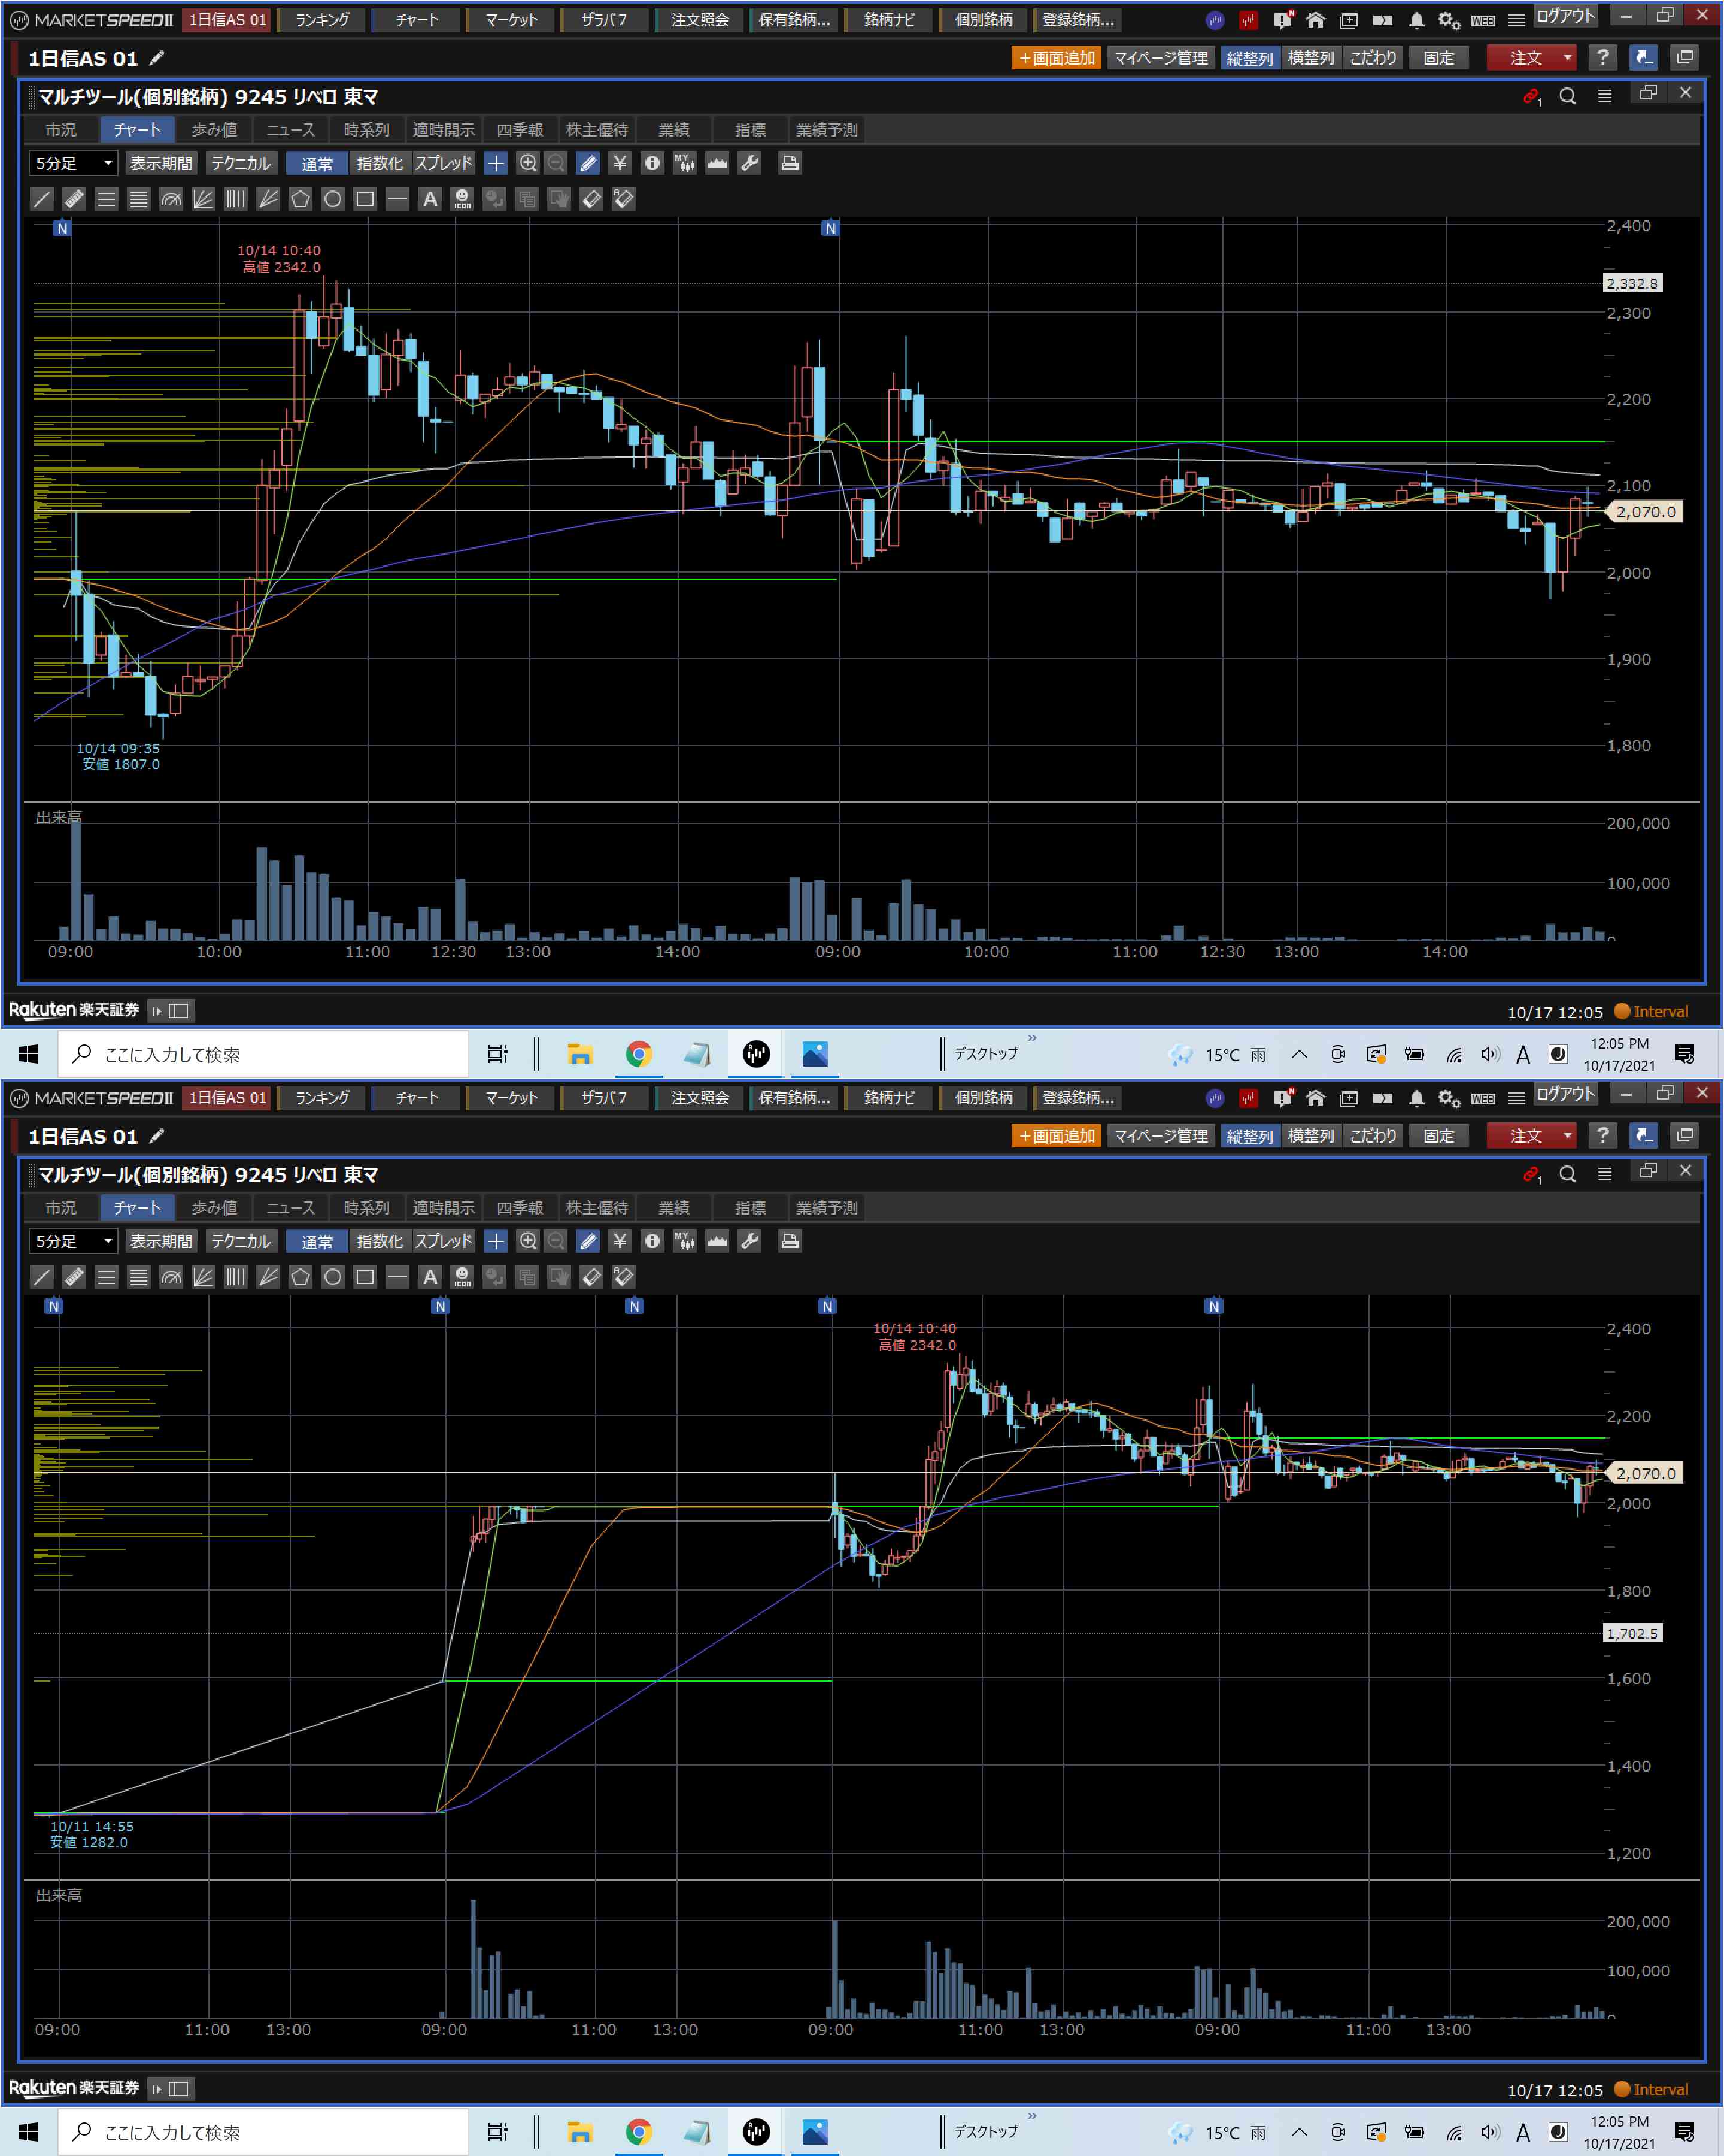The image size is (1724, 2156).
Task: Select trend line tool in top chart
Action: click(x=41, y=199)
